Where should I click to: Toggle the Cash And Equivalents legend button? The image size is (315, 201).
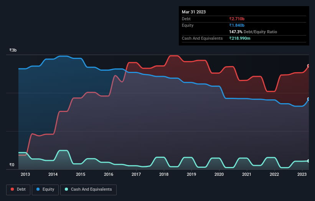88,190
